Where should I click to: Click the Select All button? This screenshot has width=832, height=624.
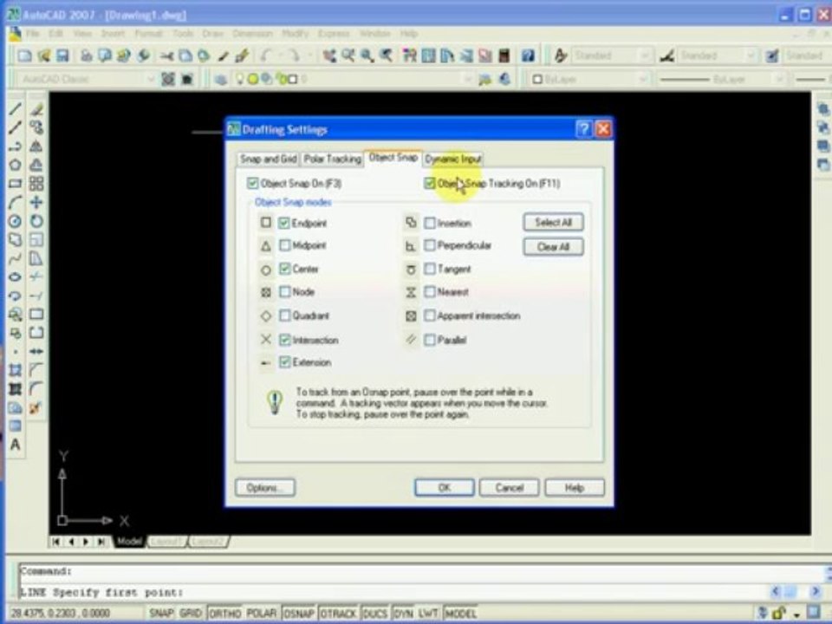pos(554,223)
